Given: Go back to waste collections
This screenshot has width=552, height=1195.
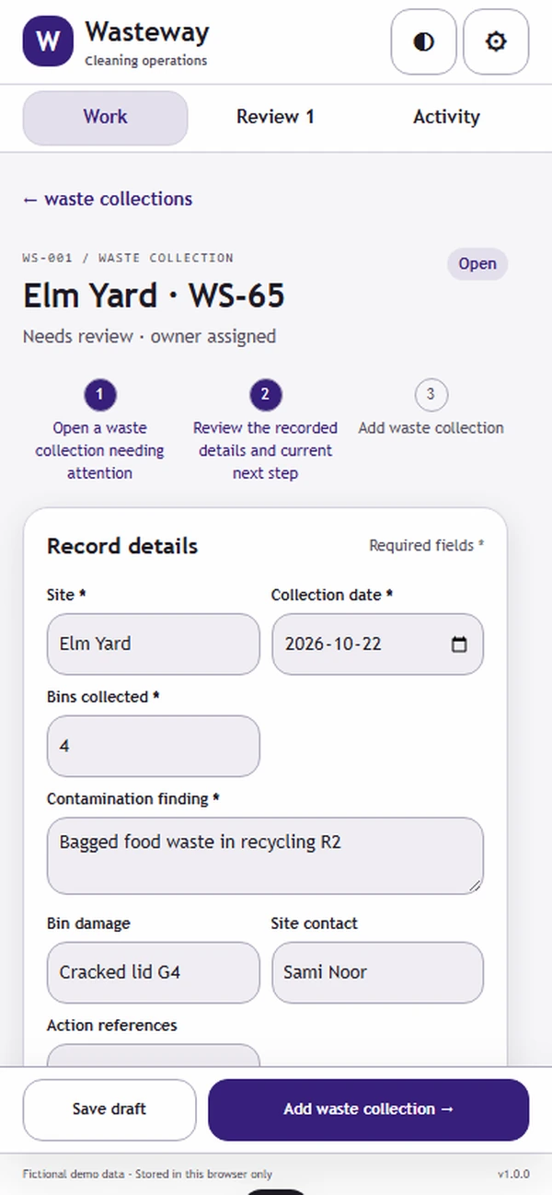Looking at the screenshot, I should 108,199.
